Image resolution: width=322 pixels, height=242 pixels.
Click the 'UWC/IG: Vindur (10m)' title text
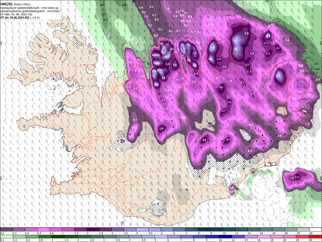click(x=15, y=4)
